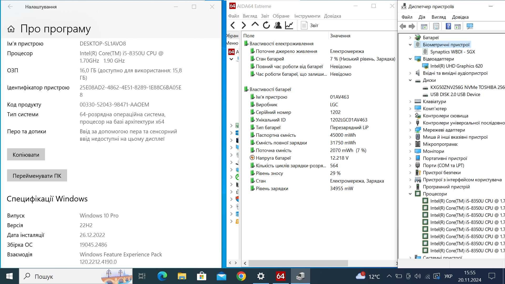Click the home icon in Settings
The width and height of the screenshot is (505, 284).
[x=11, y=29]
